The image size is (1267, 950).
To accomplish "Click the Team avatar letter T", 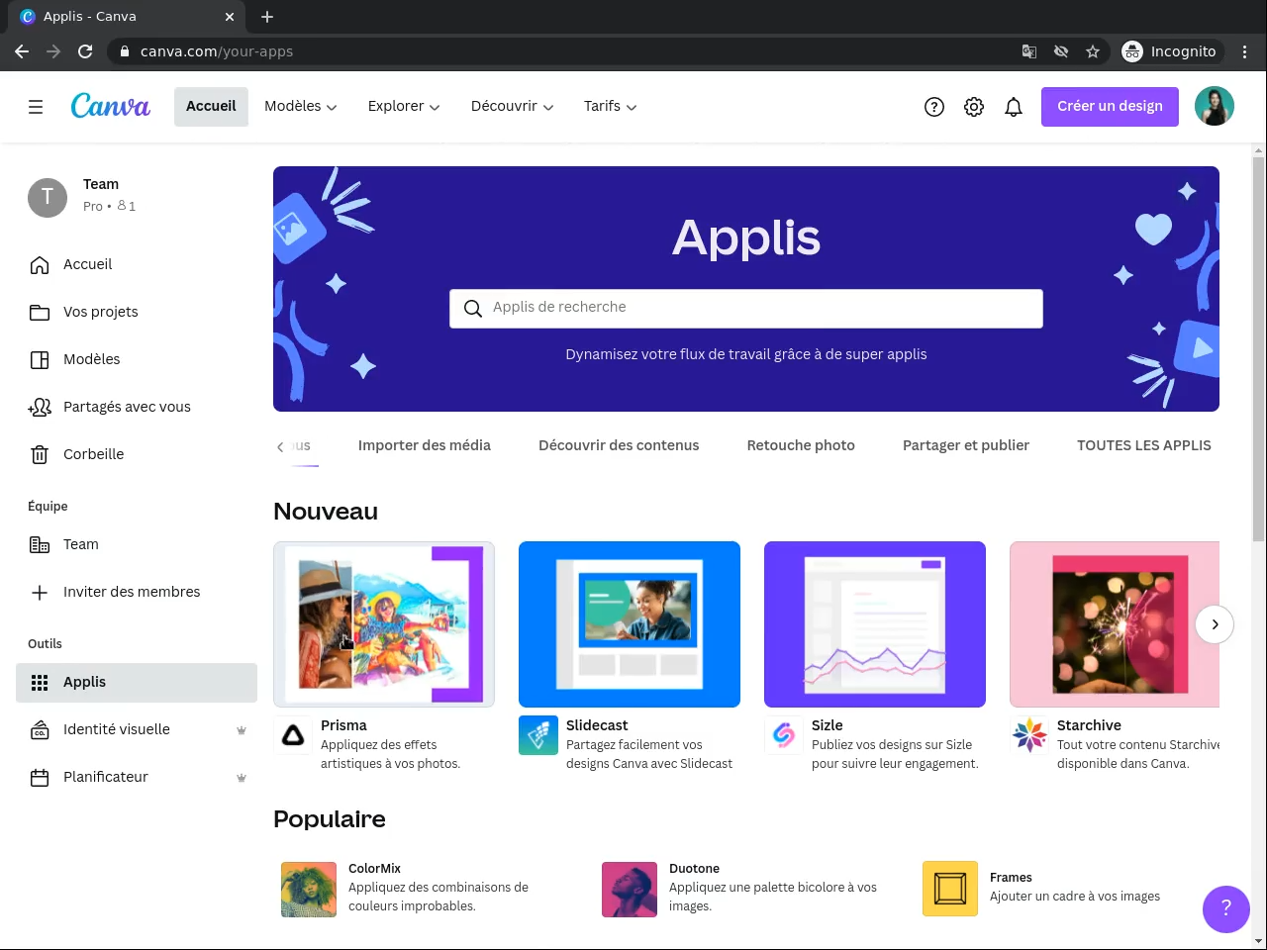I will click(48, 198).
